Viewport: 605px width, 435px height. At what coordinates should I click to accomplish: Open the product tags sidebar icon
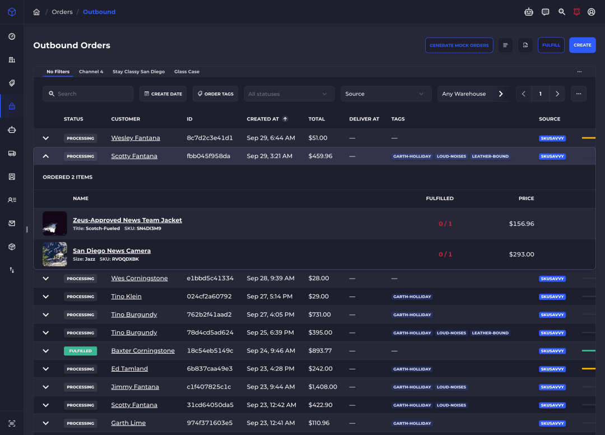point(12,83)
